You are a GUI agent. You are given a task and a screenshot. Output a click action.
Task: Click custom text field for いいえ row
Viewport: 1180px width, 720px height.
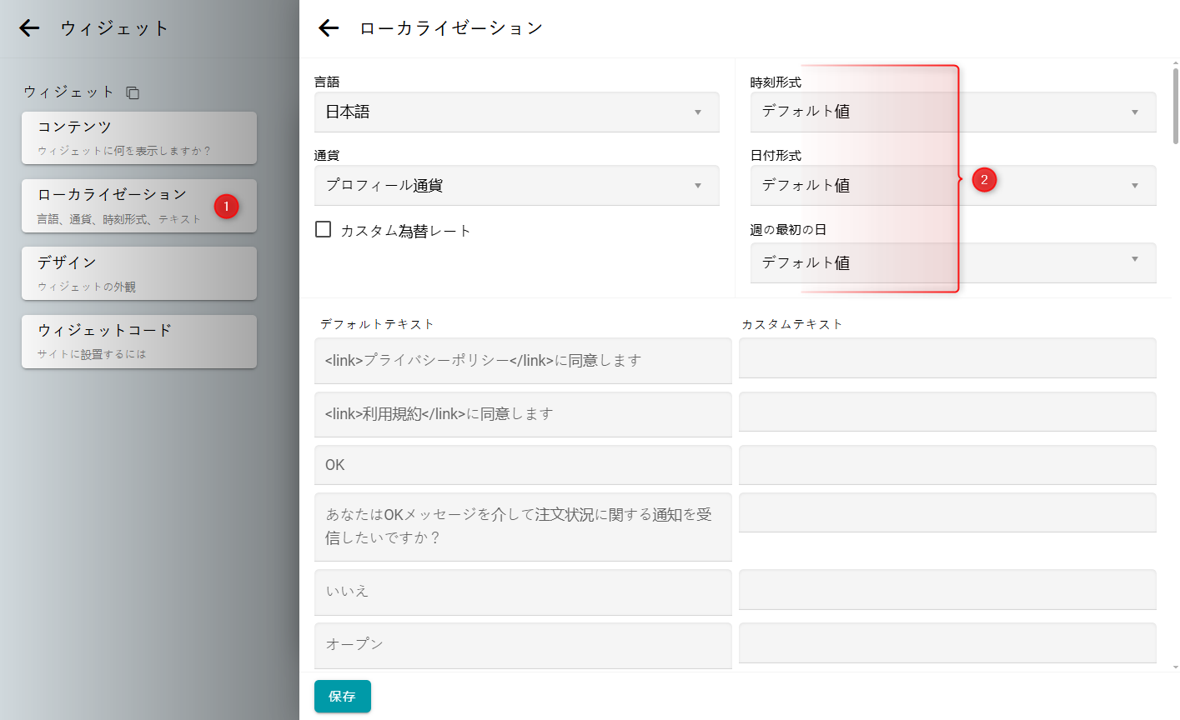pyautogui.click(x=947, y=590)
